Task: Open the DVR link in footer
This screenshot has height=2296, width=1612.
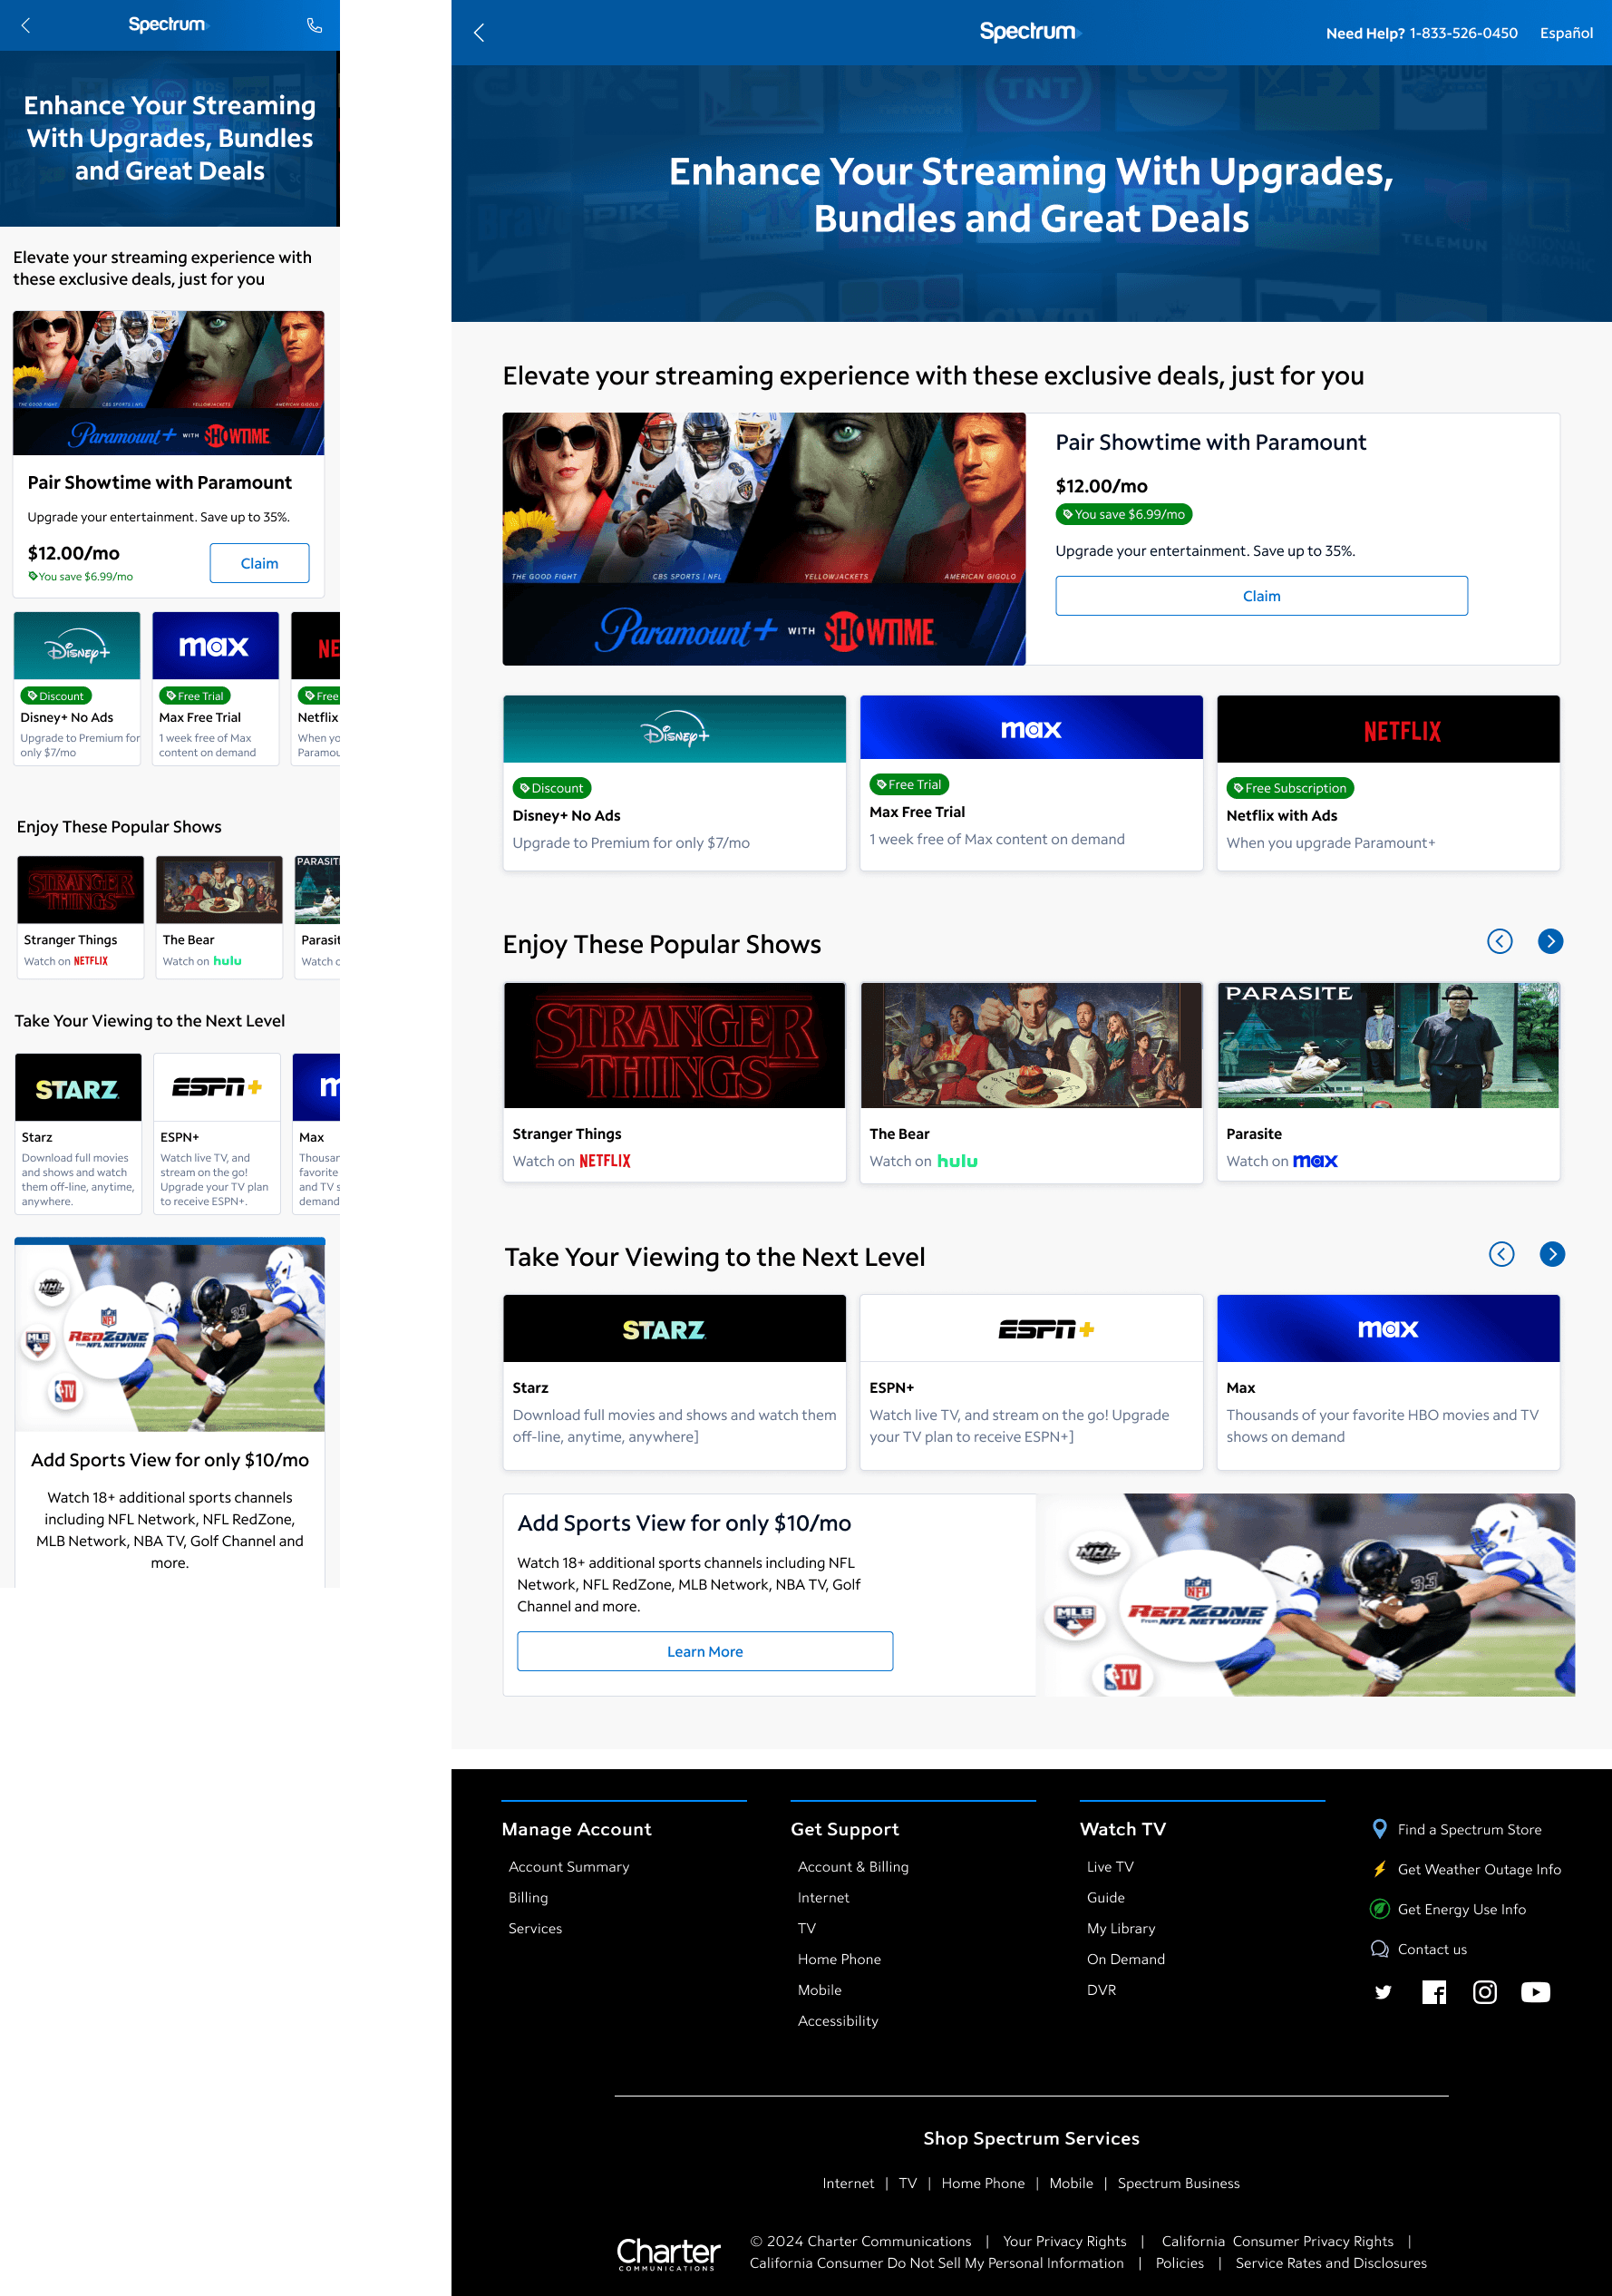Action: [1101, 1989]
